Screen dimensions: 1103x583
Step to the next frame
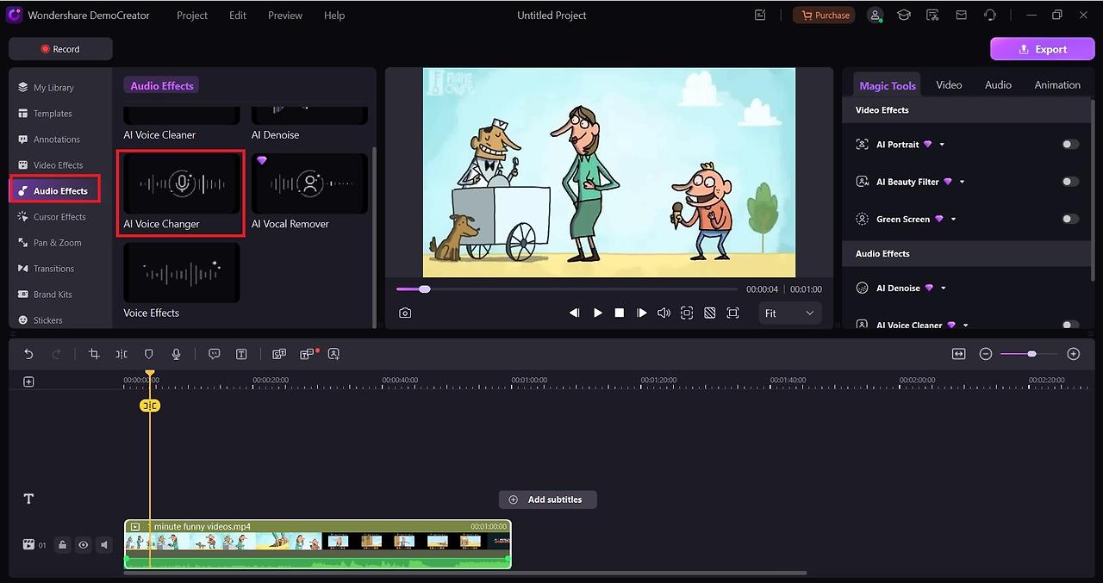click(641, 313)
